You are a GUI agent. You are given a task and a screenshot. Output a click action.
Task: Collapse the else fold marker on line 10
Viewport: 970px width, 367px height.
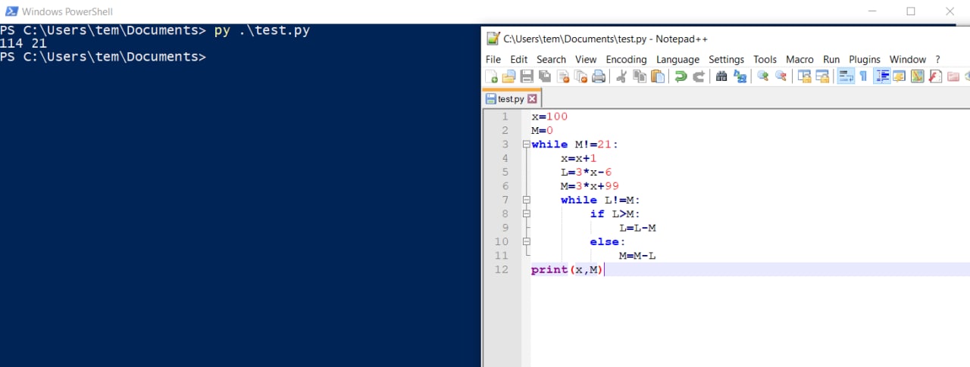[526, 241]
